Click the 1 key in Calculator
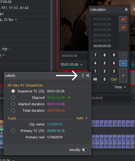The height and width of the screenshot is (161, 135). (95, 71)
